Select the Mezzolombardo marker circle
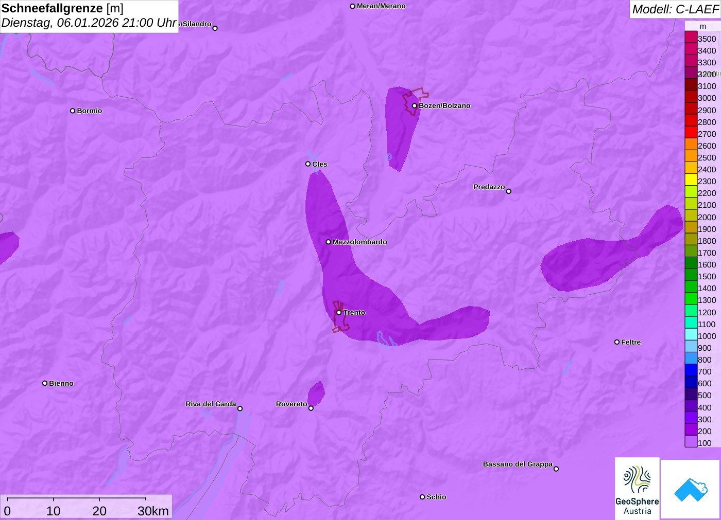This screenshot has width=721, height=520. pyautogui.click(x=329, y=242)
